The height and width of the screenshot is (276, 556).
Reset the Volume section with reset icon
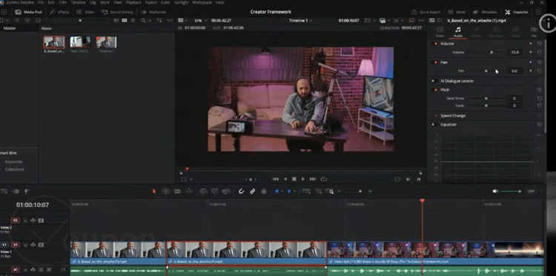point(540,43)
